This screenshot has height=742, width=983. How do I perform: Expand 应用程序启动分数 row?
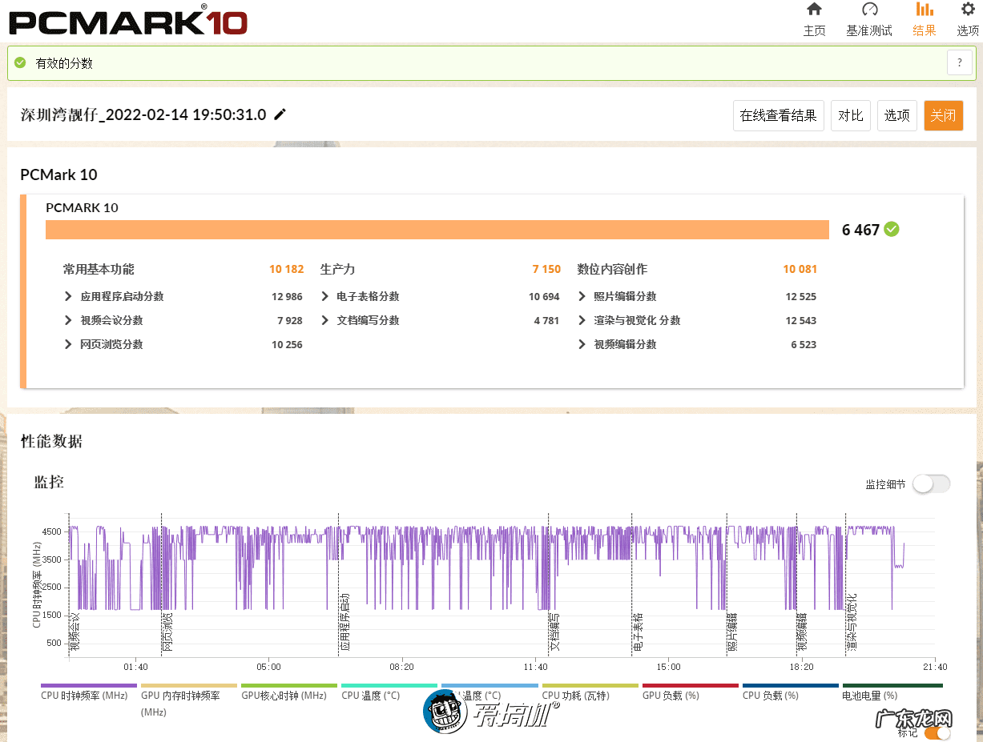[68, 296]
